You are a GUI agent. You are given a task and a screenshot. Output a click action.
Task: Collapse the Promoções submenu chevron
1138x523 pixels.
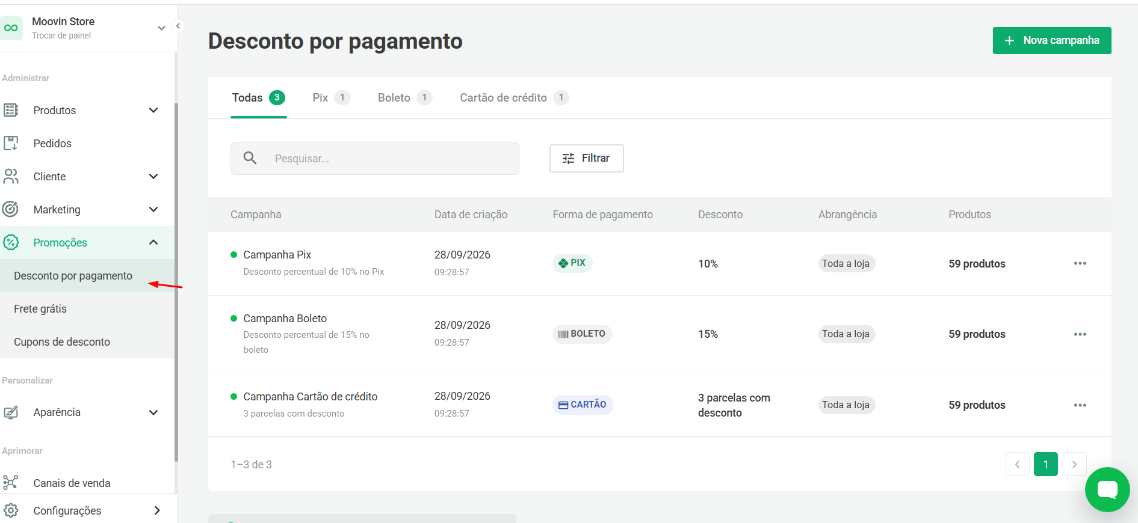[153, 242]
